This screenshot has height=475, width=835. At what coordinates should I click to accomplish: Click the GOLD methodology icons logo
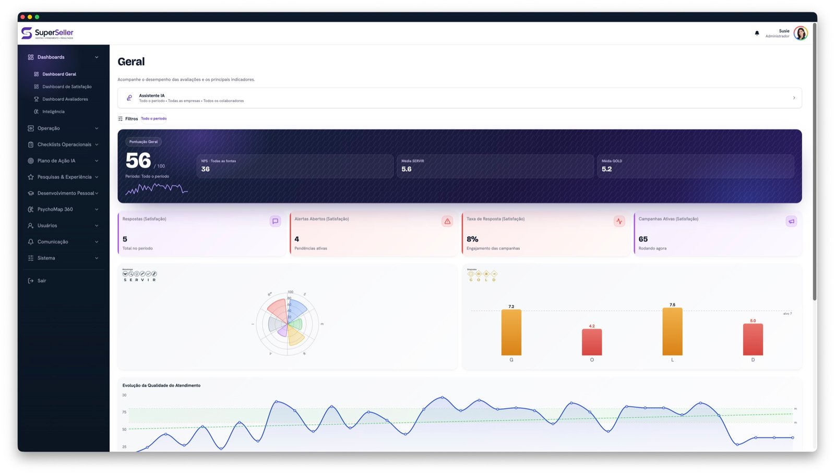tap(482, 275)
